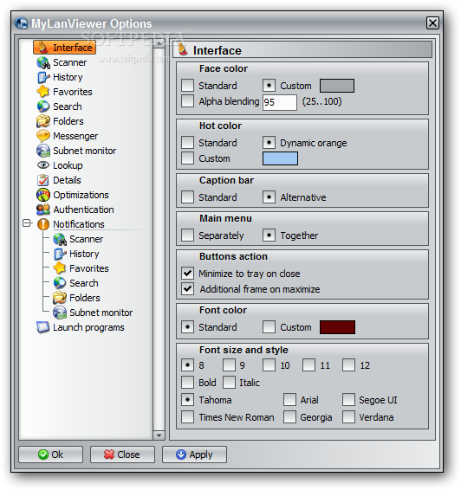The height and width of the screenshot is (490, 461).
Task: Open the dark red font color swatch
Action: click(x=337, y=327)
